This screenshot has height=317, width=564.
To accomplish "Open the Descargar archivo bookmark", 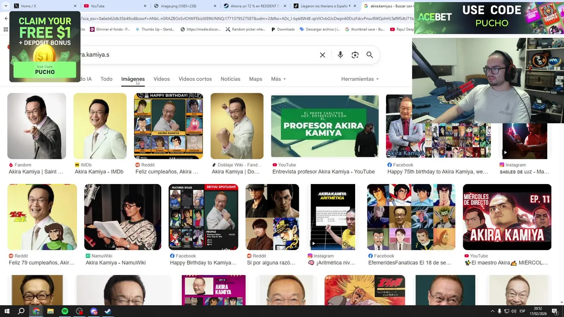I will click(x=320, y=29).
